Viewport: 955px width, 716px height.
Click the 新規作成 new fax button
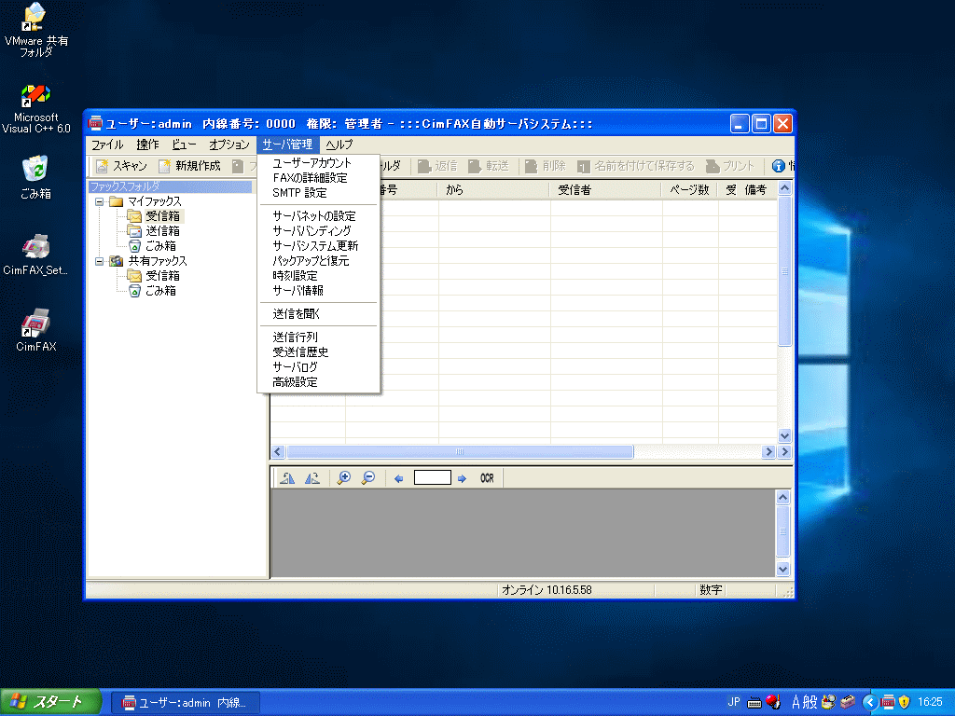coord(189,166)
